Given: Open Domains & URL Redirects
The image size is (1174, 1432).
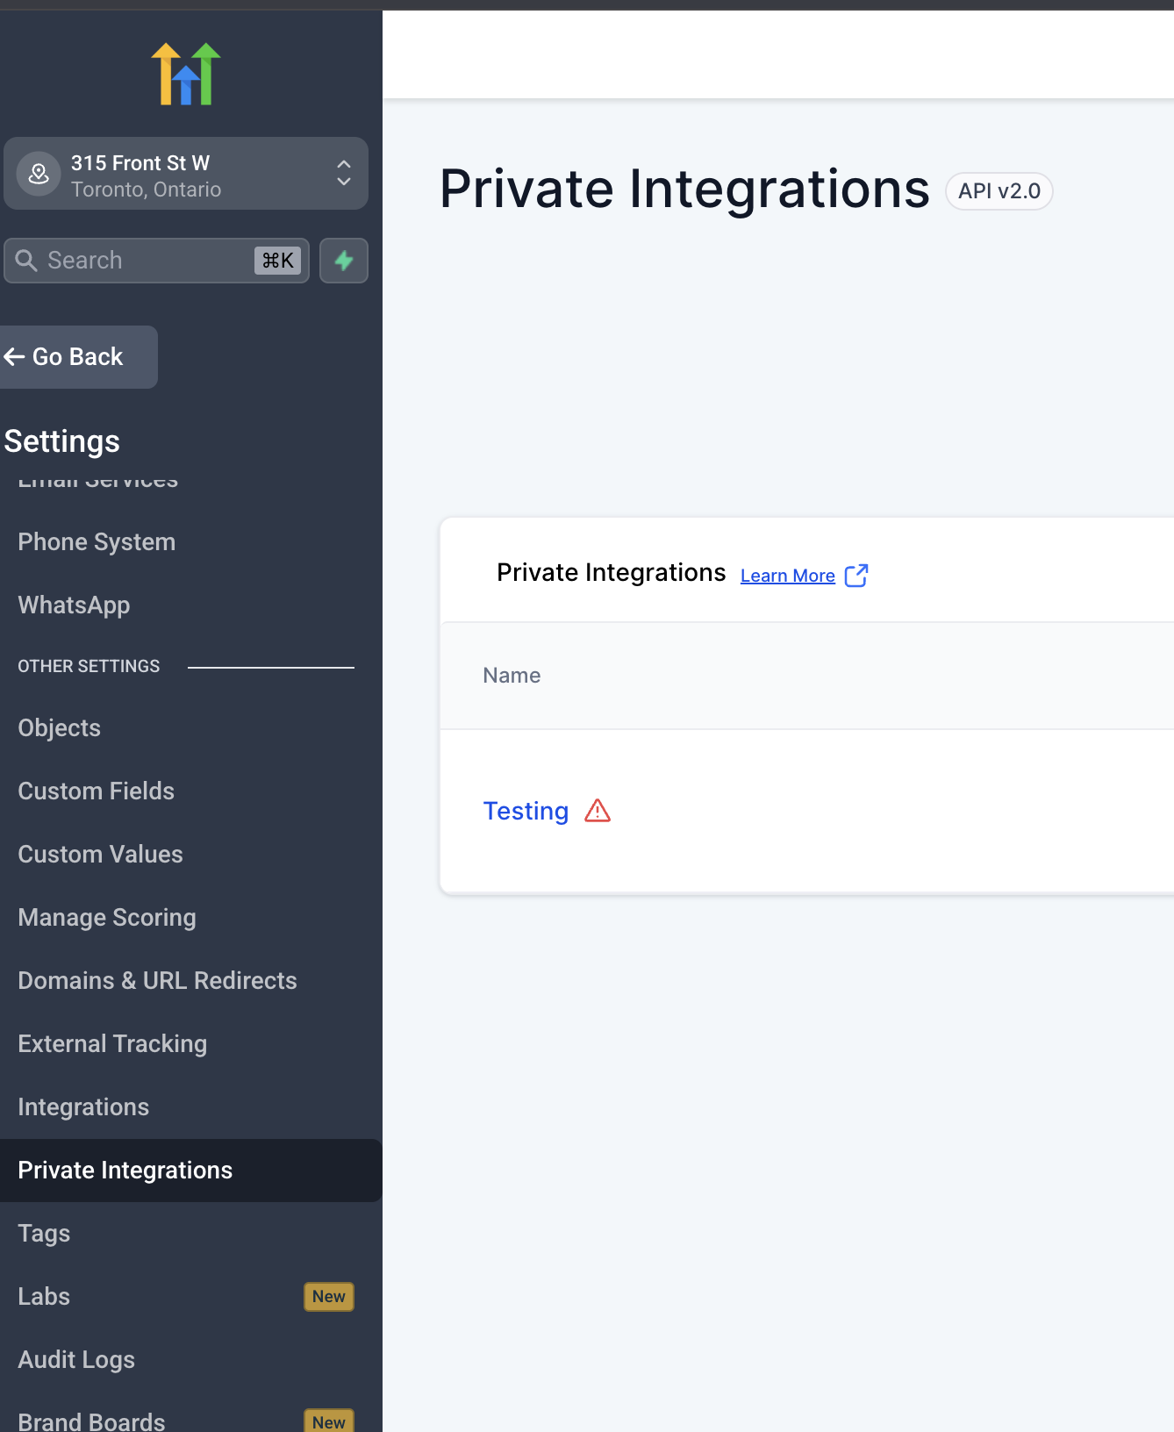Looking at the screenshot, I should (x=157, y=981).
